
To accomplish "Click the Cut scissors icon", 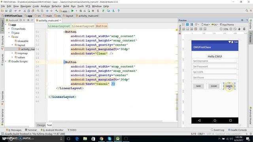I will [x=25, y=11].
